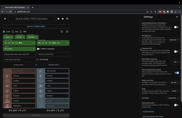
Task: Click the attack Infantry count field
Action: click(x=24, y=76)
